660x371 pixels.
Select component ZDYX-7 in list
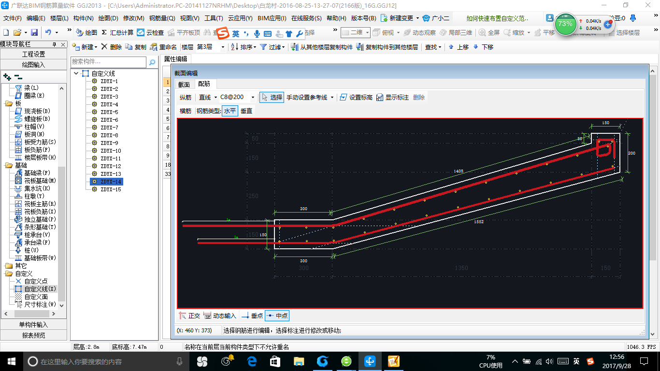click(x=109, y=128)
